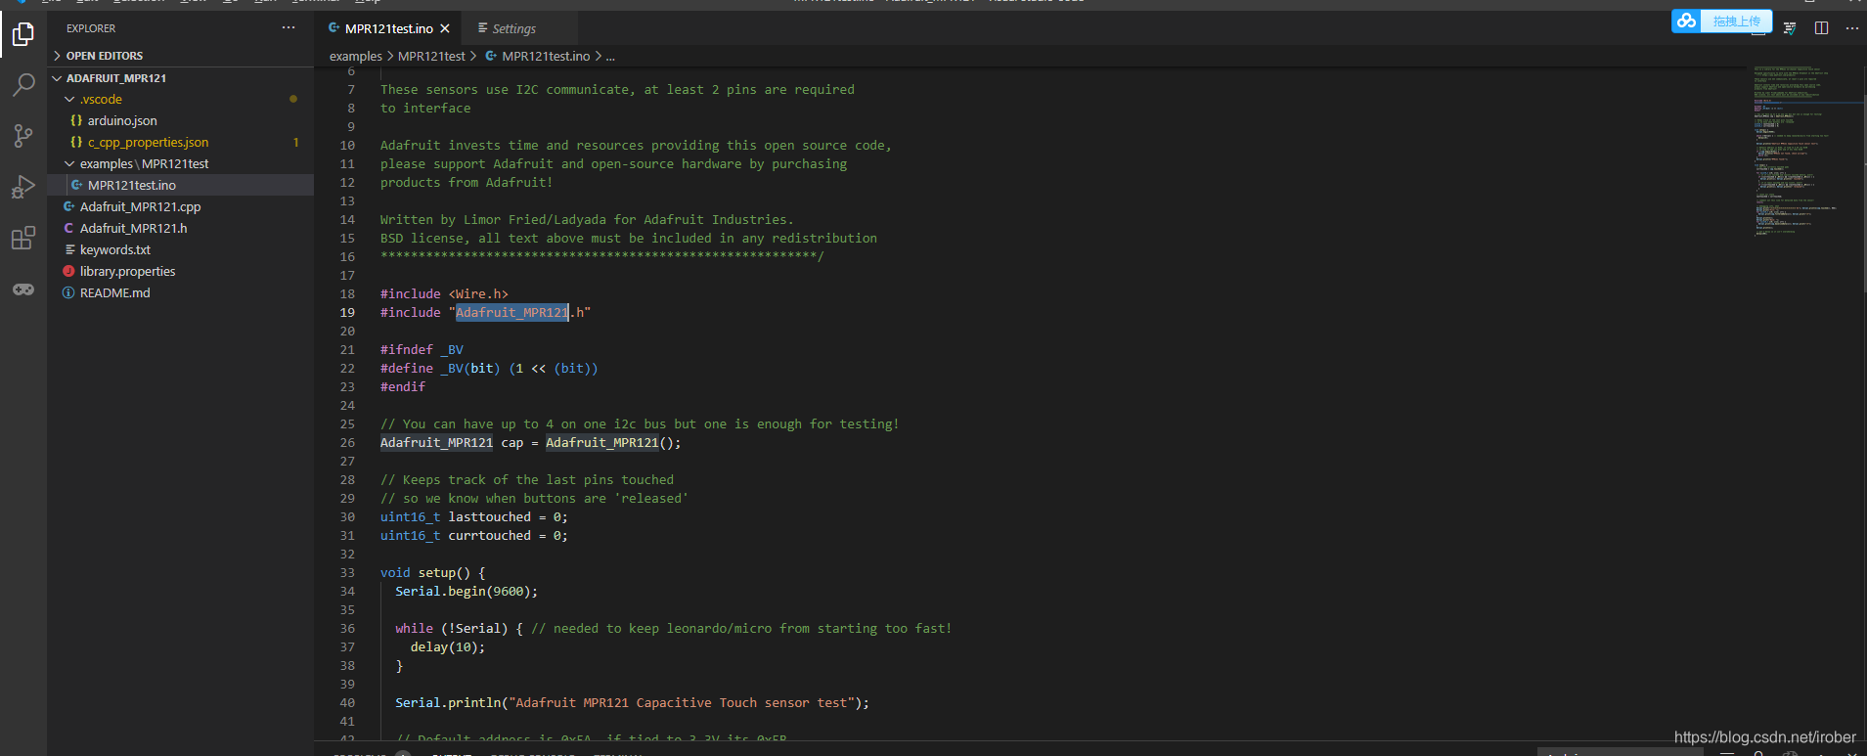This screenshot has height=756, width=1867.
Task: Select MPR121test.ino in the file tree
Action: pyautogui.click(x=181, y=186)
